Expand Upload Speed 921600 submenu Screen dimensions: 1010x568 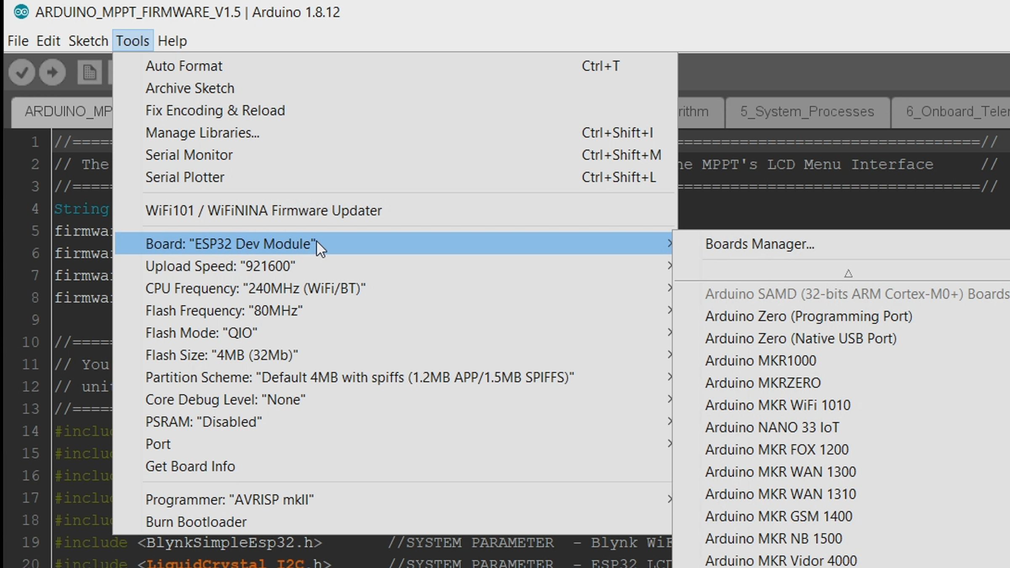(394, 266)
